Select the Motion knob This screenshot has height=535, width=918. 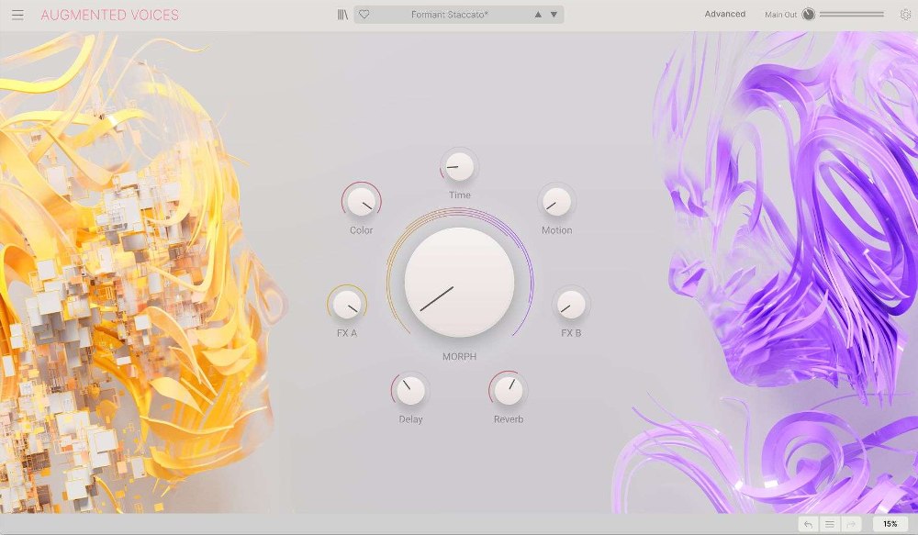[x=556, y=203]
